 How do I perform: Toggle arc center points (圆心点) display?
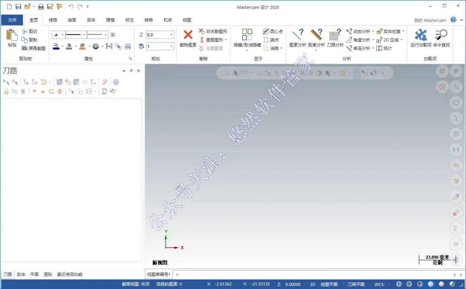[x=273, y=31]
